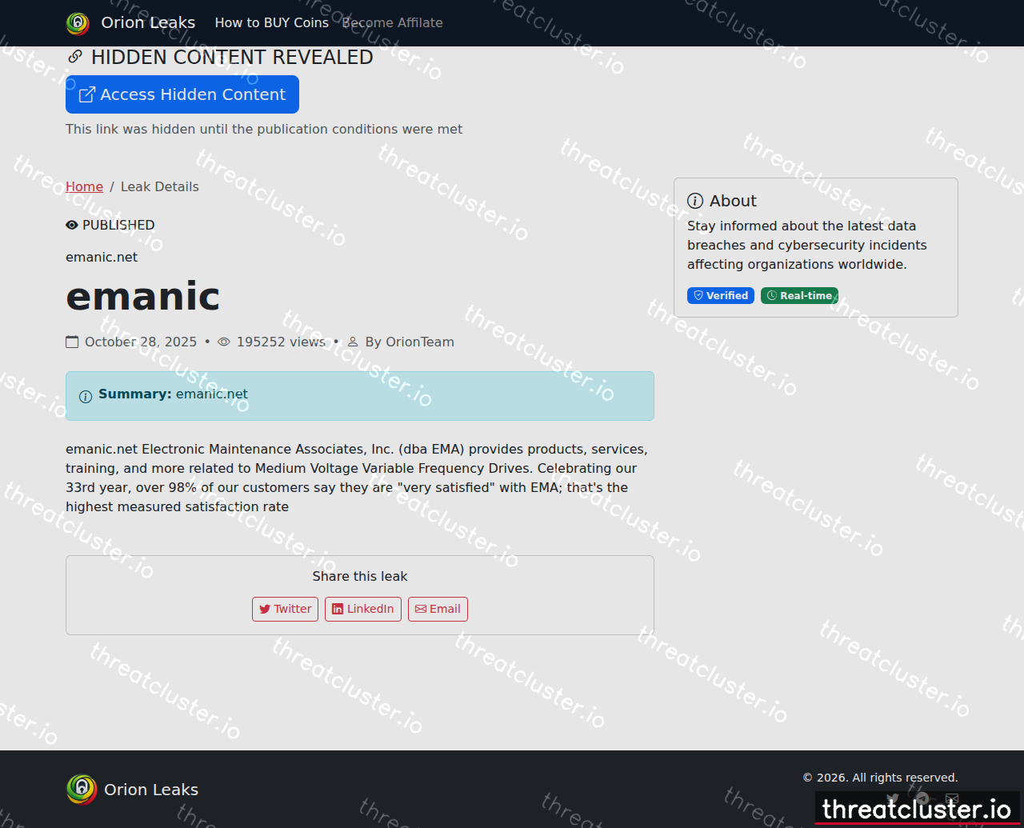Click the eye icon beside the views count
The height and width of the screenshot is (828, 1024).
[224, 342]
